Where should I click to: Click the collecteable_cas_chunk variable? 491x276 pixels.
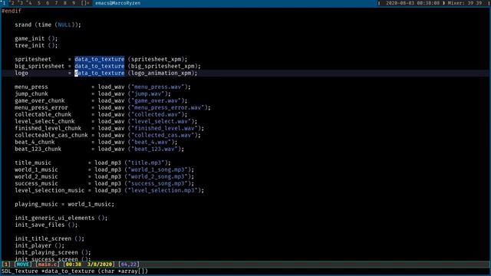click(x=51, y=135)
